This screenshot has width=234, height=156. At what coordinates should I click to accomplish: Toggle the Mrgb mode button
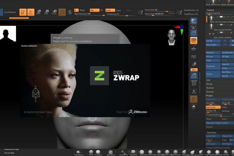pyautogui.click(x=82, y=10)
